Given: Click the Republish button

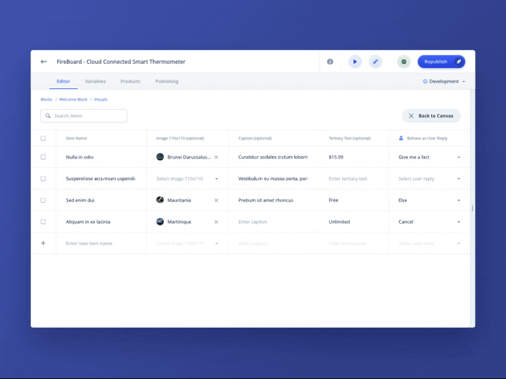Looking at the screenshot, I should click(x=441, y=61).
